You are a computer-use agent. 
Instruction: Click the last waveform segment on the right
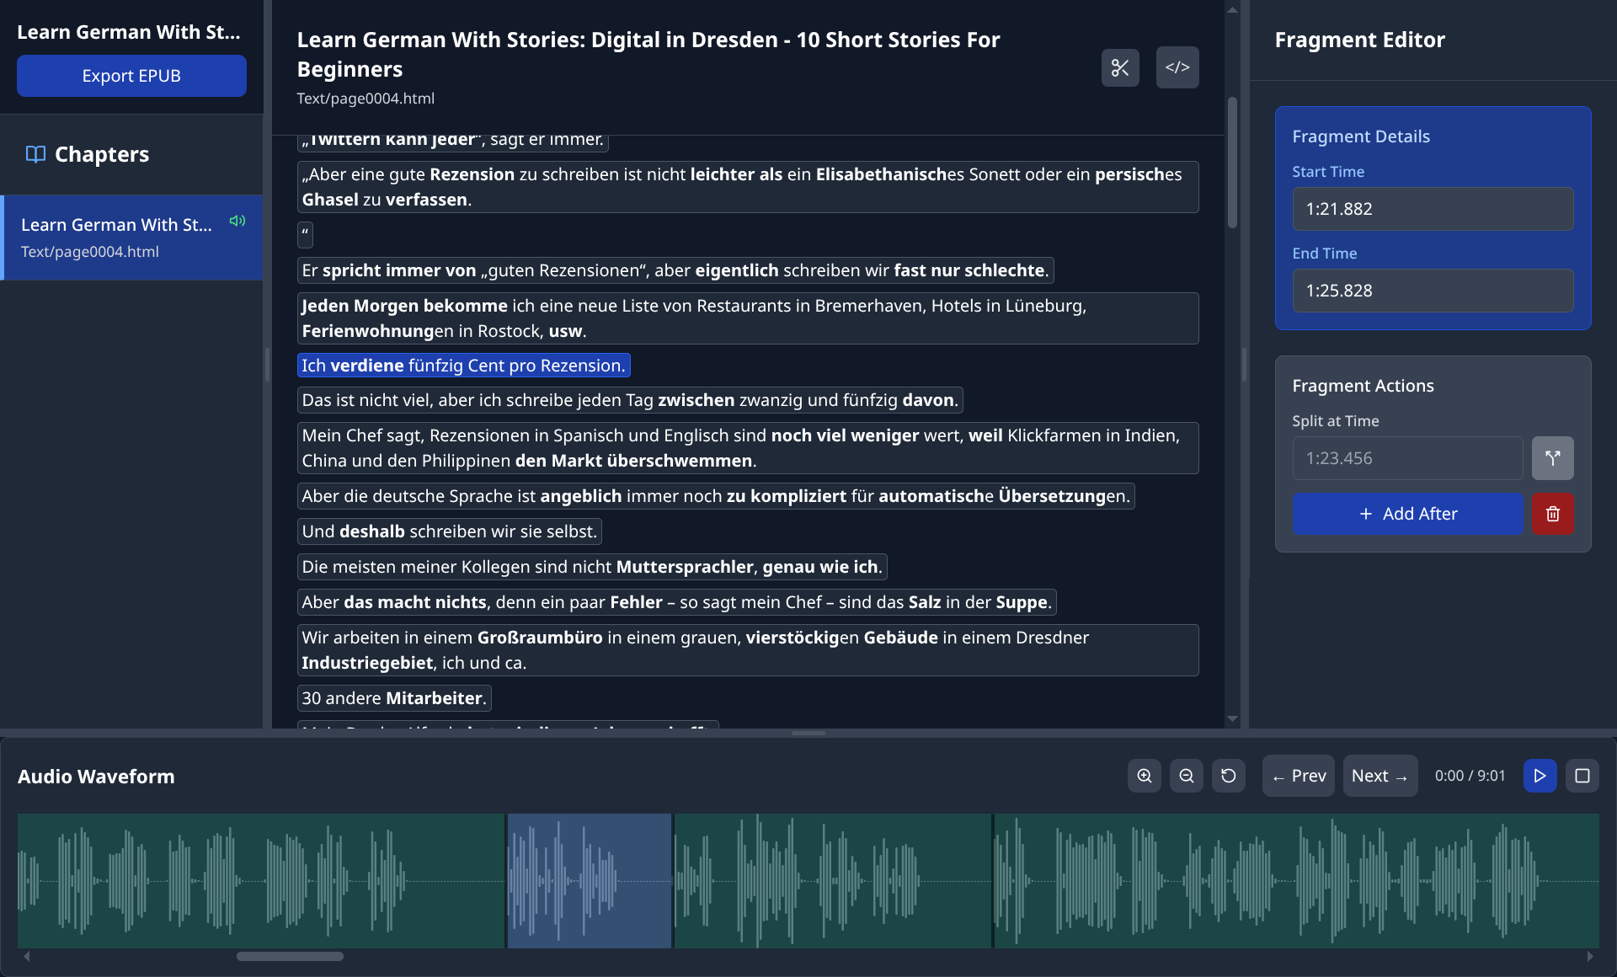[1297, 881]
